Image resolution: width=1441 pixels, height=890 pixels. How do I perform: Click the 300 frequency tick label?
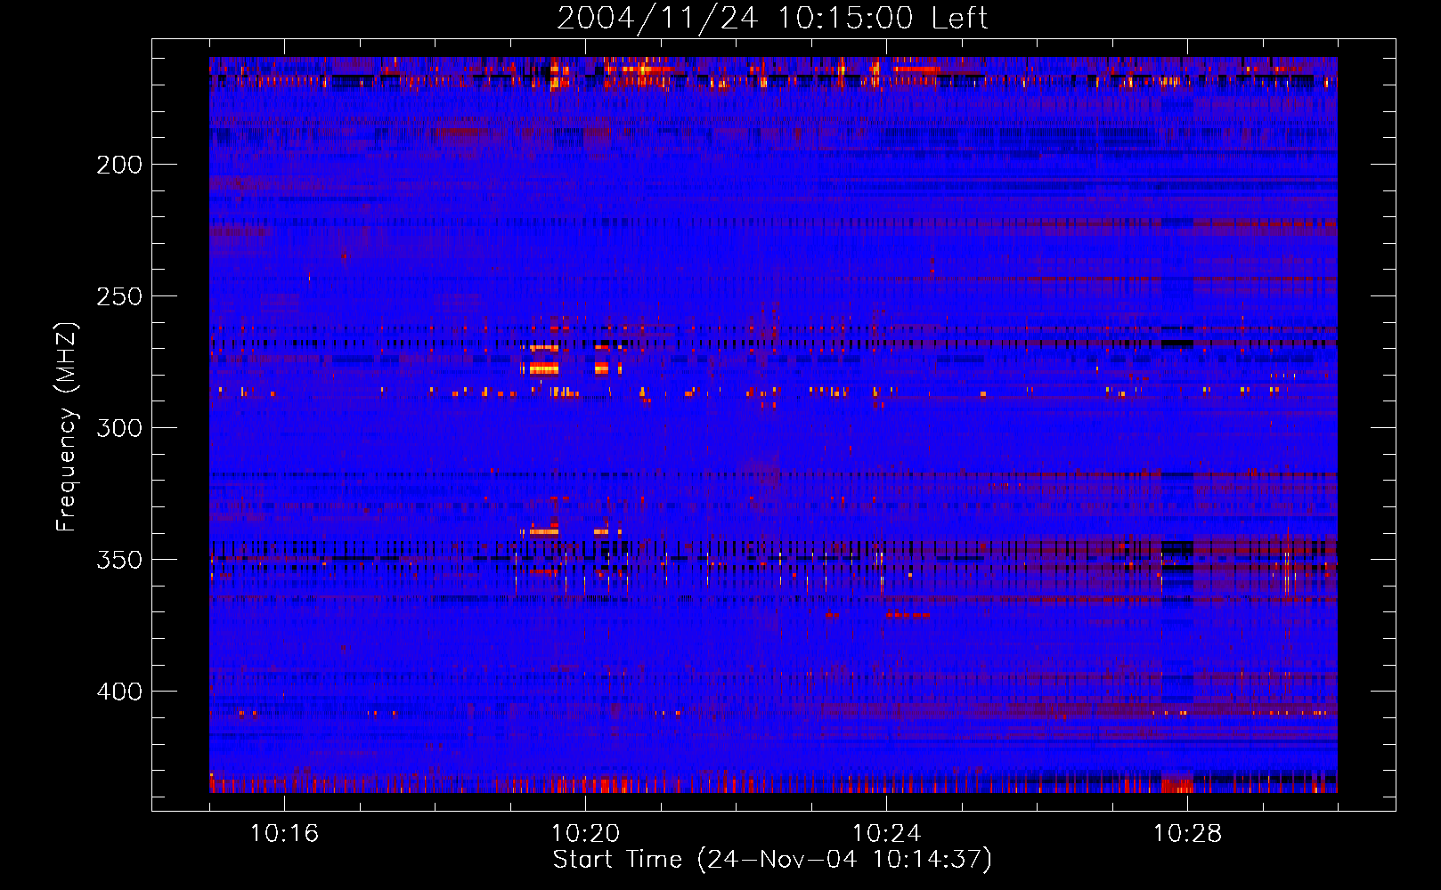[x=119, y=428]
